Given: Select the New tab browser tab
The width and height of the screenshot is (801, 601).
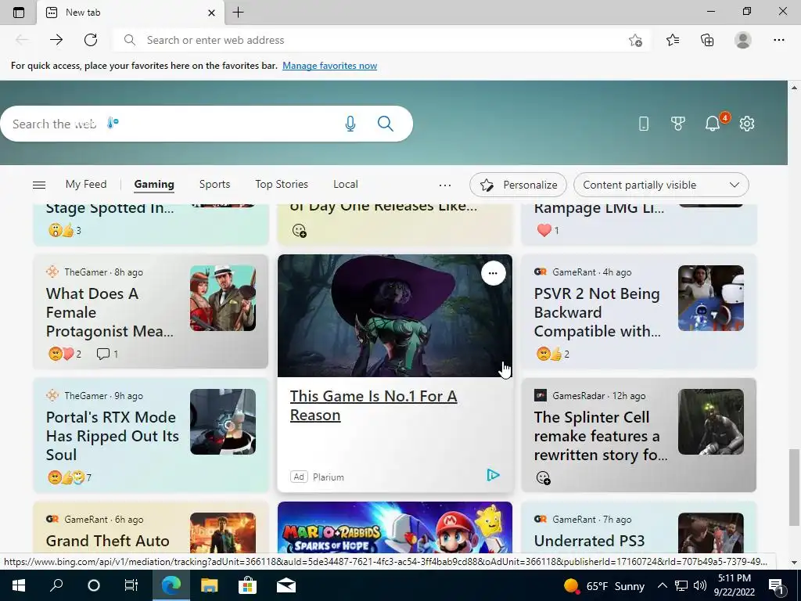Looking at the screenshot, I should coord(130,13).
